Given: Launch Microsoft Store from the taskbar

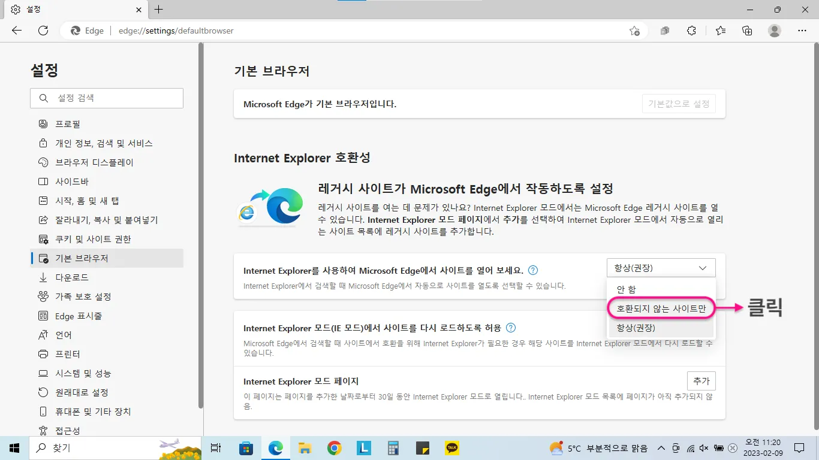Looking at the screenshot, I should point(246,448).
